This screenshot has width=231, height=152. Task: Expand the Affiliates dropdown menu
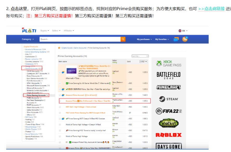coord(69,31)
